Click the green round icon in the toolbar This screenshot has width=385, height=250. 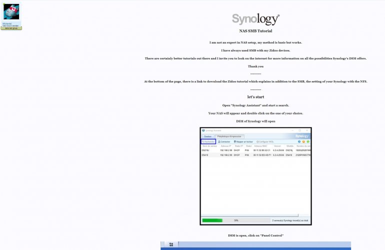308,141
